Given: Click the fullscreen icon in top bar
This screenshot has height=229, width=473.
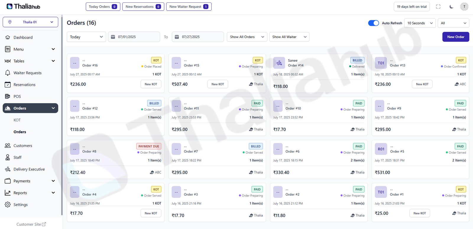Looking at the screenshot, I should (x=438, y=6).
